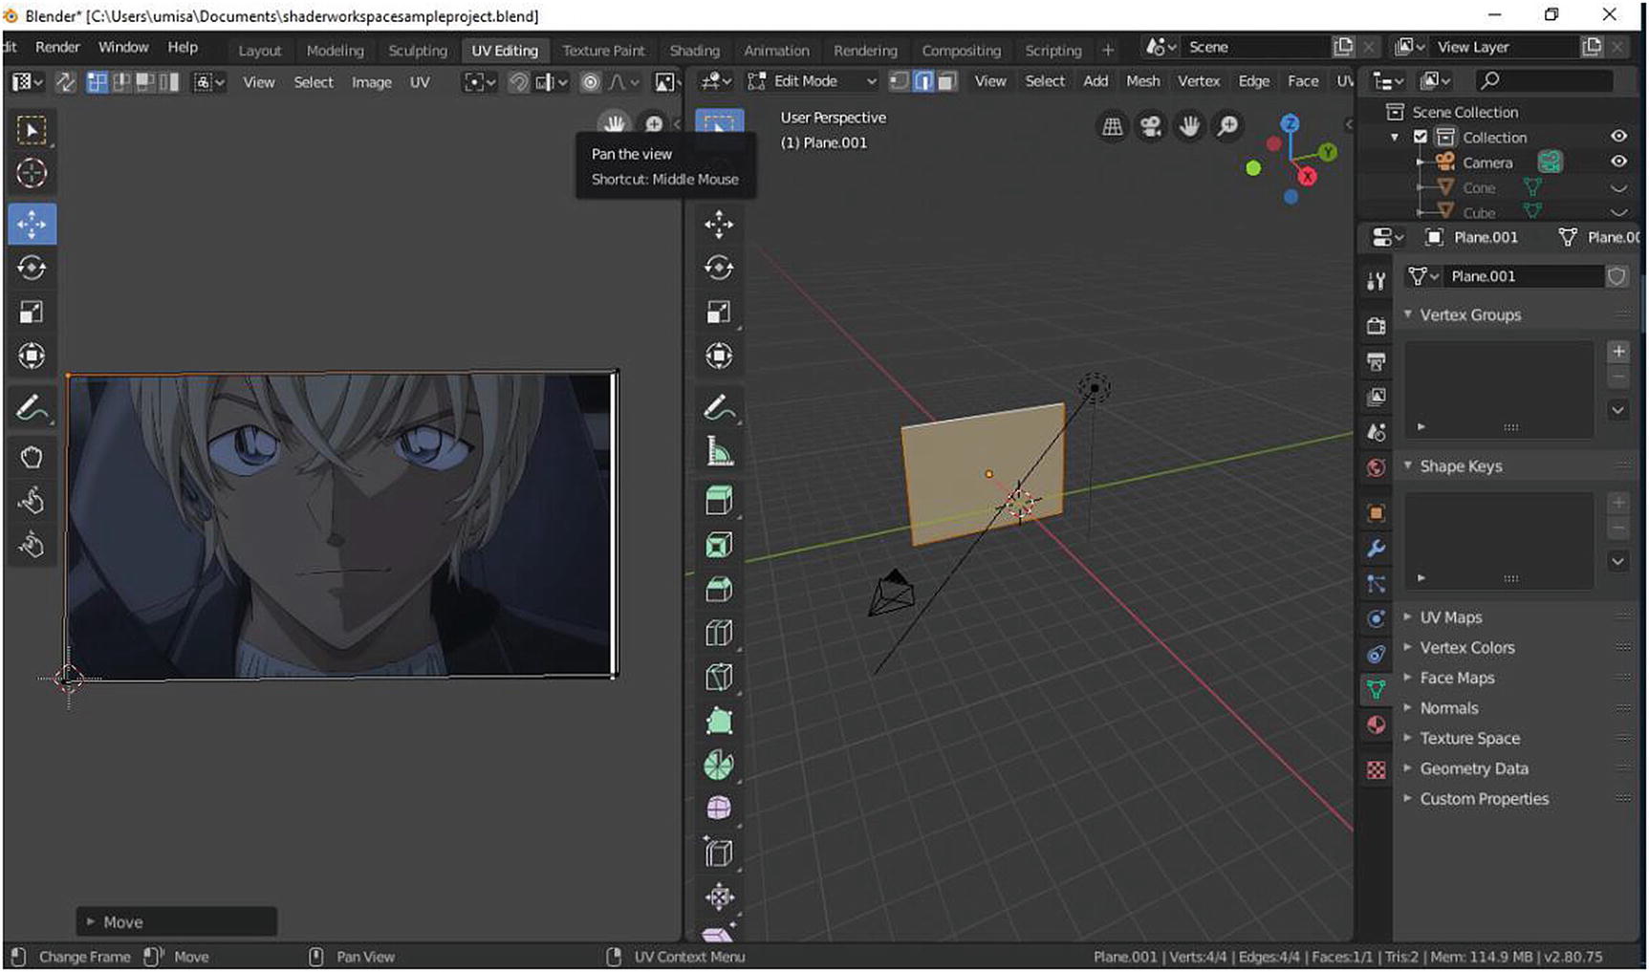Switch orthographic/perspective view with grid icon

point(1112,126)
